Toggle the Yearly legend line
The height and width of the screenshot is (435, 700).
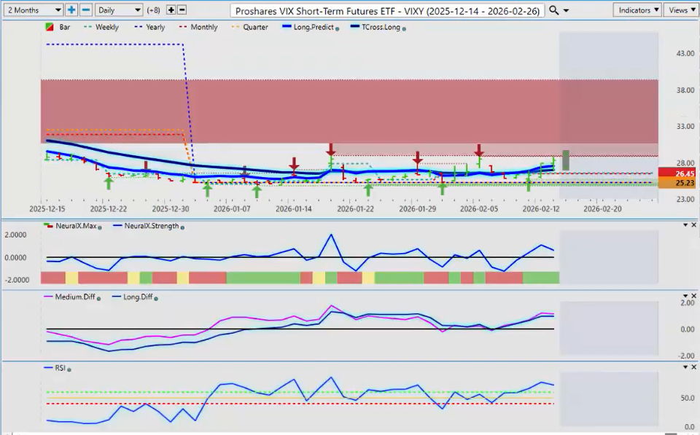pos(149,27)
